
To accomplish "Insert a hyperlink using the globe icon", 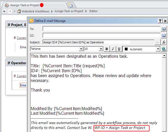I will pyautogui.click(x=164, y=49).
